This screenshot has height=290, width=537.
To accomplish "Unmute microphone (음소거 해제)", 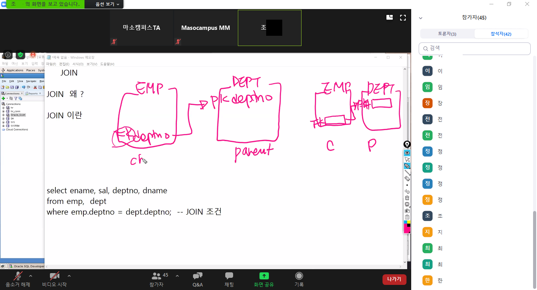I will [18, 276].
